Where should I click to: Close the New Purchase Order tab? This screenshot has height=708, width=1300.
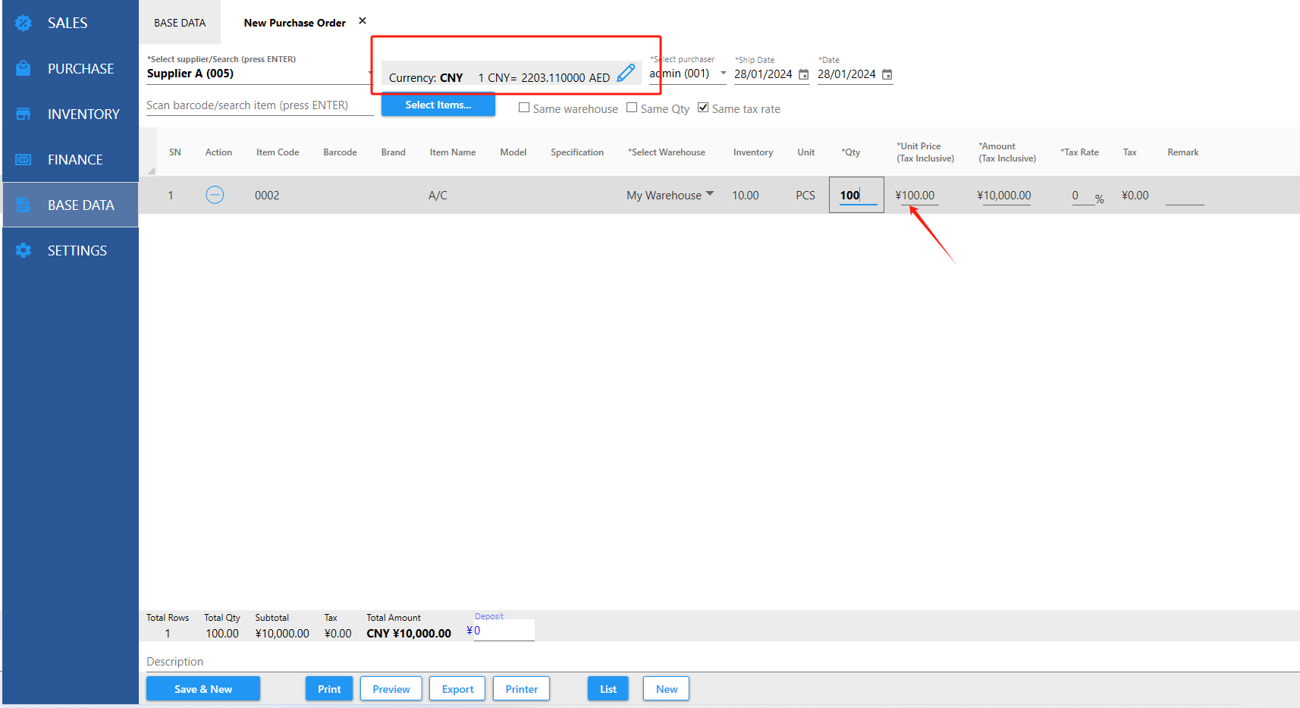tap(363, 21)
